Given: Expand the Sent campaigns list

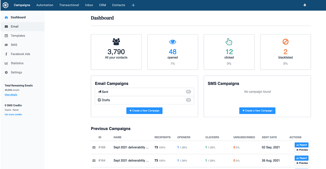Looking at the screenshot, I should pyautogui.click(x=144, y=92).
